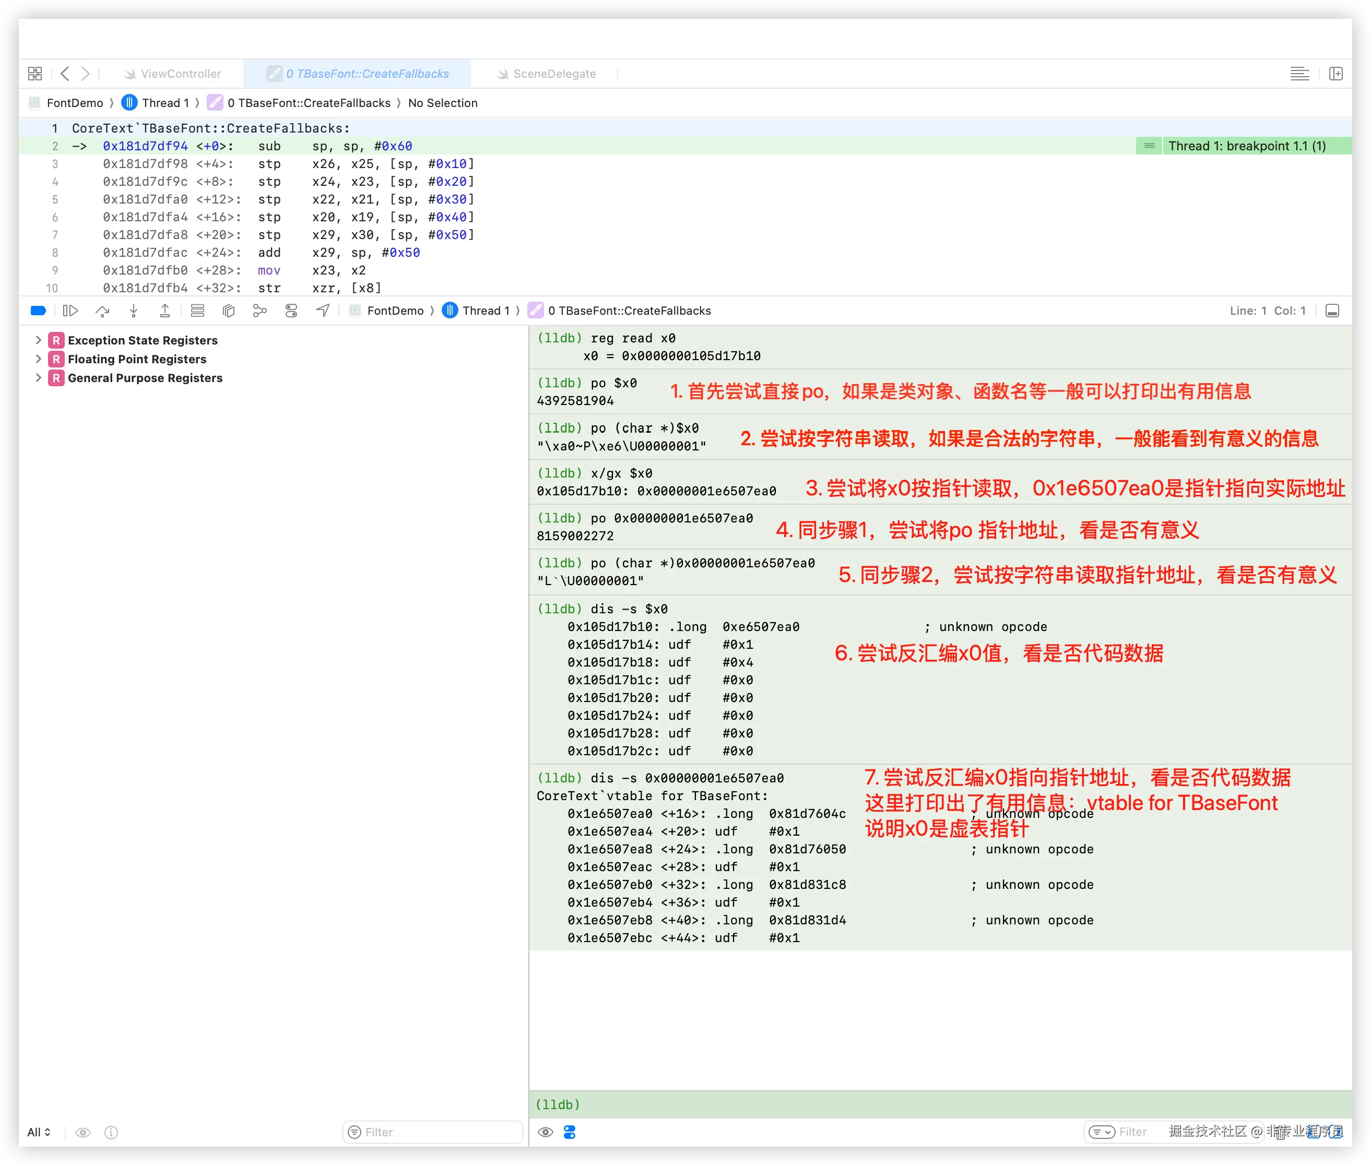Click the Continue program execution button
The height and width of the screenshot is (1165, 1371).
pos(70,311)
